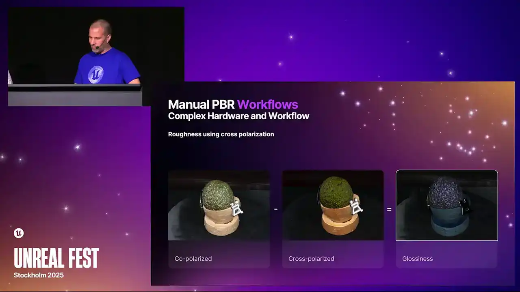Click the Manual PBR Workflows title

(x=233, y=104)
